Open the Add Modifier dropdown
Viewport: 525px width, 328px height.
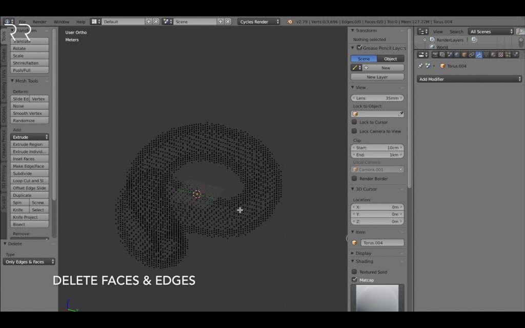470,79
